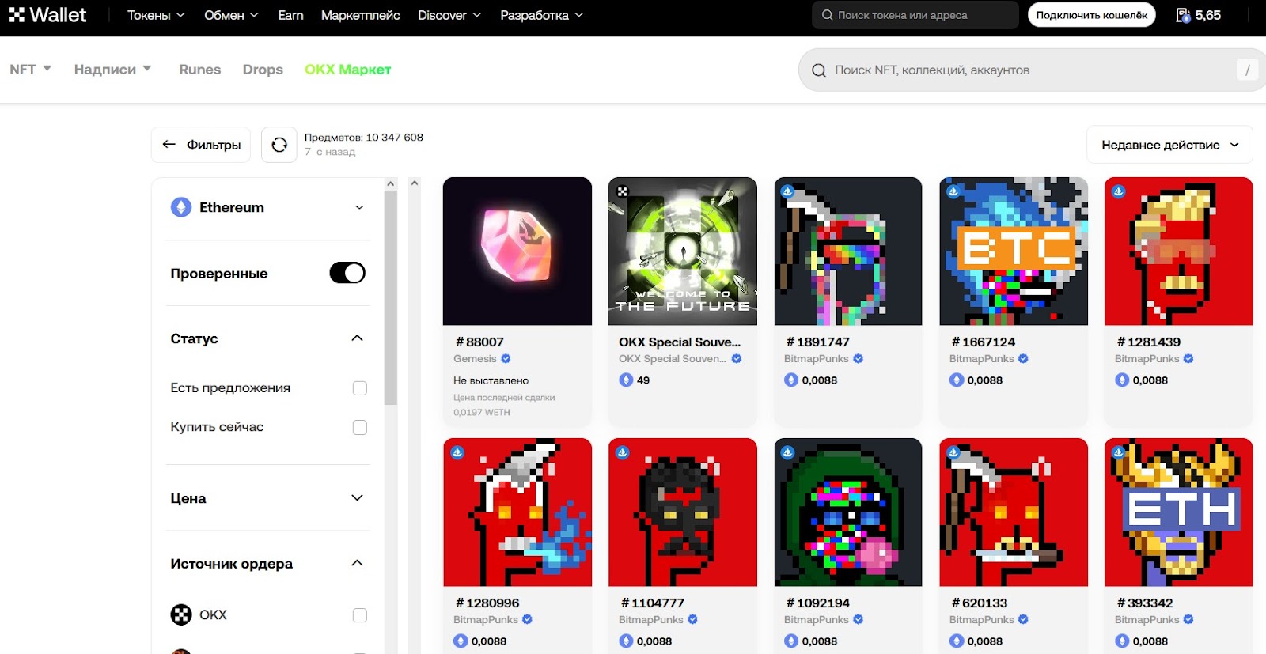The height and width of the screenshot is (654, 1266).
Task: Click the verified badge under #1280996
Action: point(528,620)
